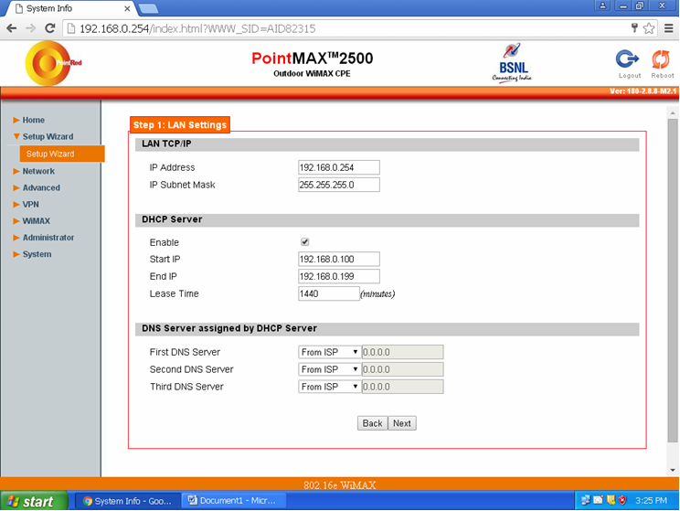Switch to System Info Chrome taskbar item
Viewport: 680px width, 511px height.
tap(128, 501)
